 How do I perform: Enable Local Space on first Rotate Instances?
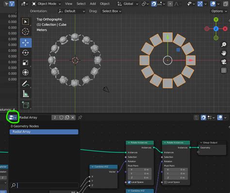(x=129, y=182)
